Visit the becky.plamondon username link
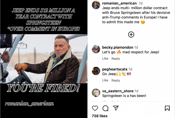 coord(118,47)
